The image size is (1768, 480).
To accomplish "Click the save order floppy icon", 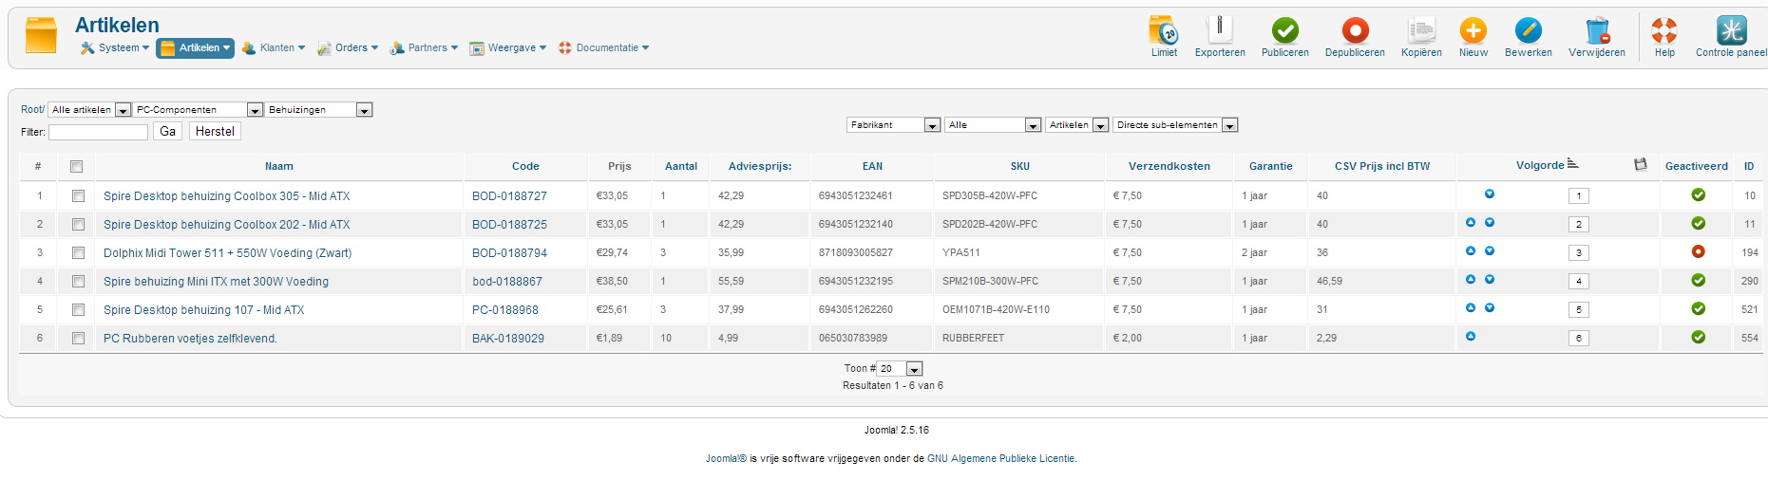I will pos(1640,165).
